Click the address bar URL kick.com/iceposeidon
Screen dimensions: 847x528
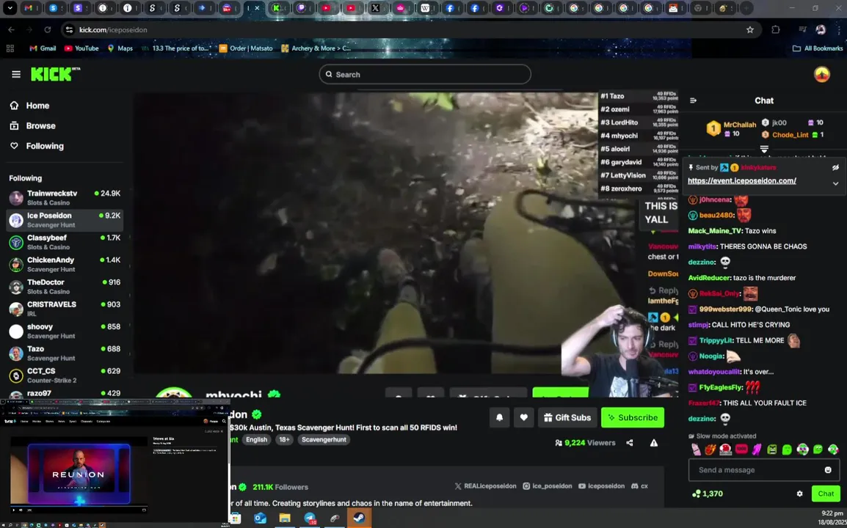(x=113, y=29)
